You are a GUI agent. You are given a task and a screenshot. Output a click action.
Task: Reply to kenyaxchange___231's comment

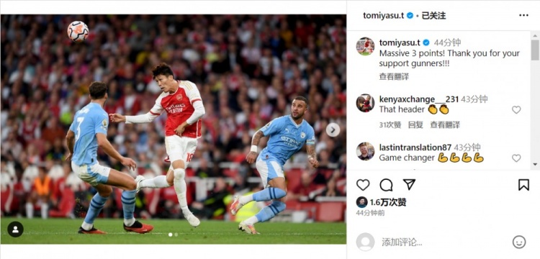click(x=415, y=125)
